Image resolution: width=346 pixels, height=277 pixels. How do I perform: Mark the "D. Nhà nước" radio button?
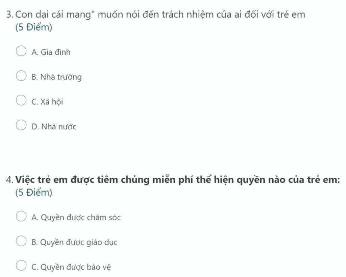coord(21,126)
